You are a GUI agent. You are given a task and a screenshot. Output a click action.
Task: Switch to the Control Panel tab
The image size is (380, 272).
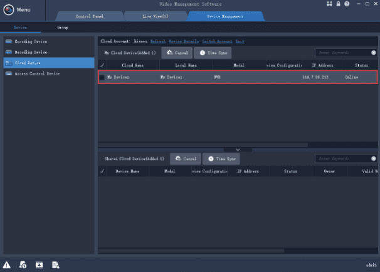coord(89,16)
